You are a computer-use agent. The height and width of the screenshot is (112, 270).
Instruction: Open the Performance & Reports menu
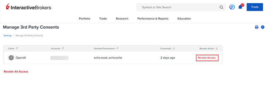click(153, 19)
